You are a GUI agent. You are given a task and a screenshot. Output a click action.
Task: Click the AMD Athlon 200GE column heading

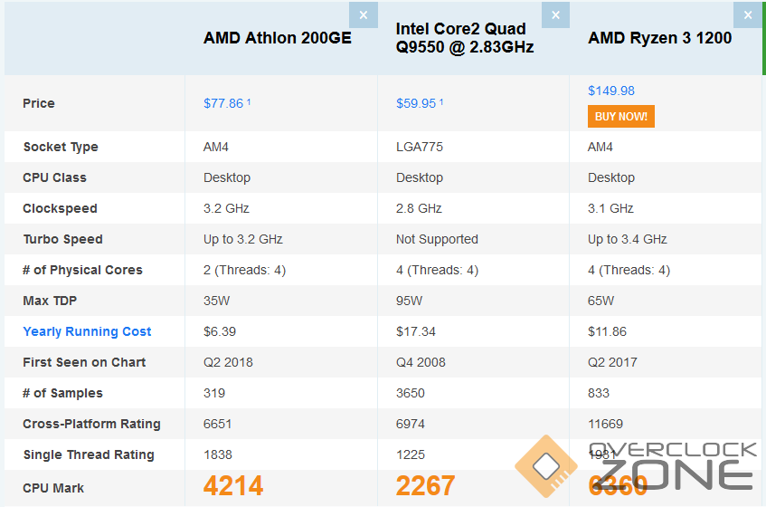[277, 38]
